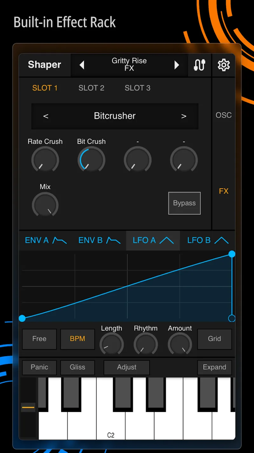Switch to SLOT 2 tab
The width and height of the screenshot is (254, 453).
[91, 88]
